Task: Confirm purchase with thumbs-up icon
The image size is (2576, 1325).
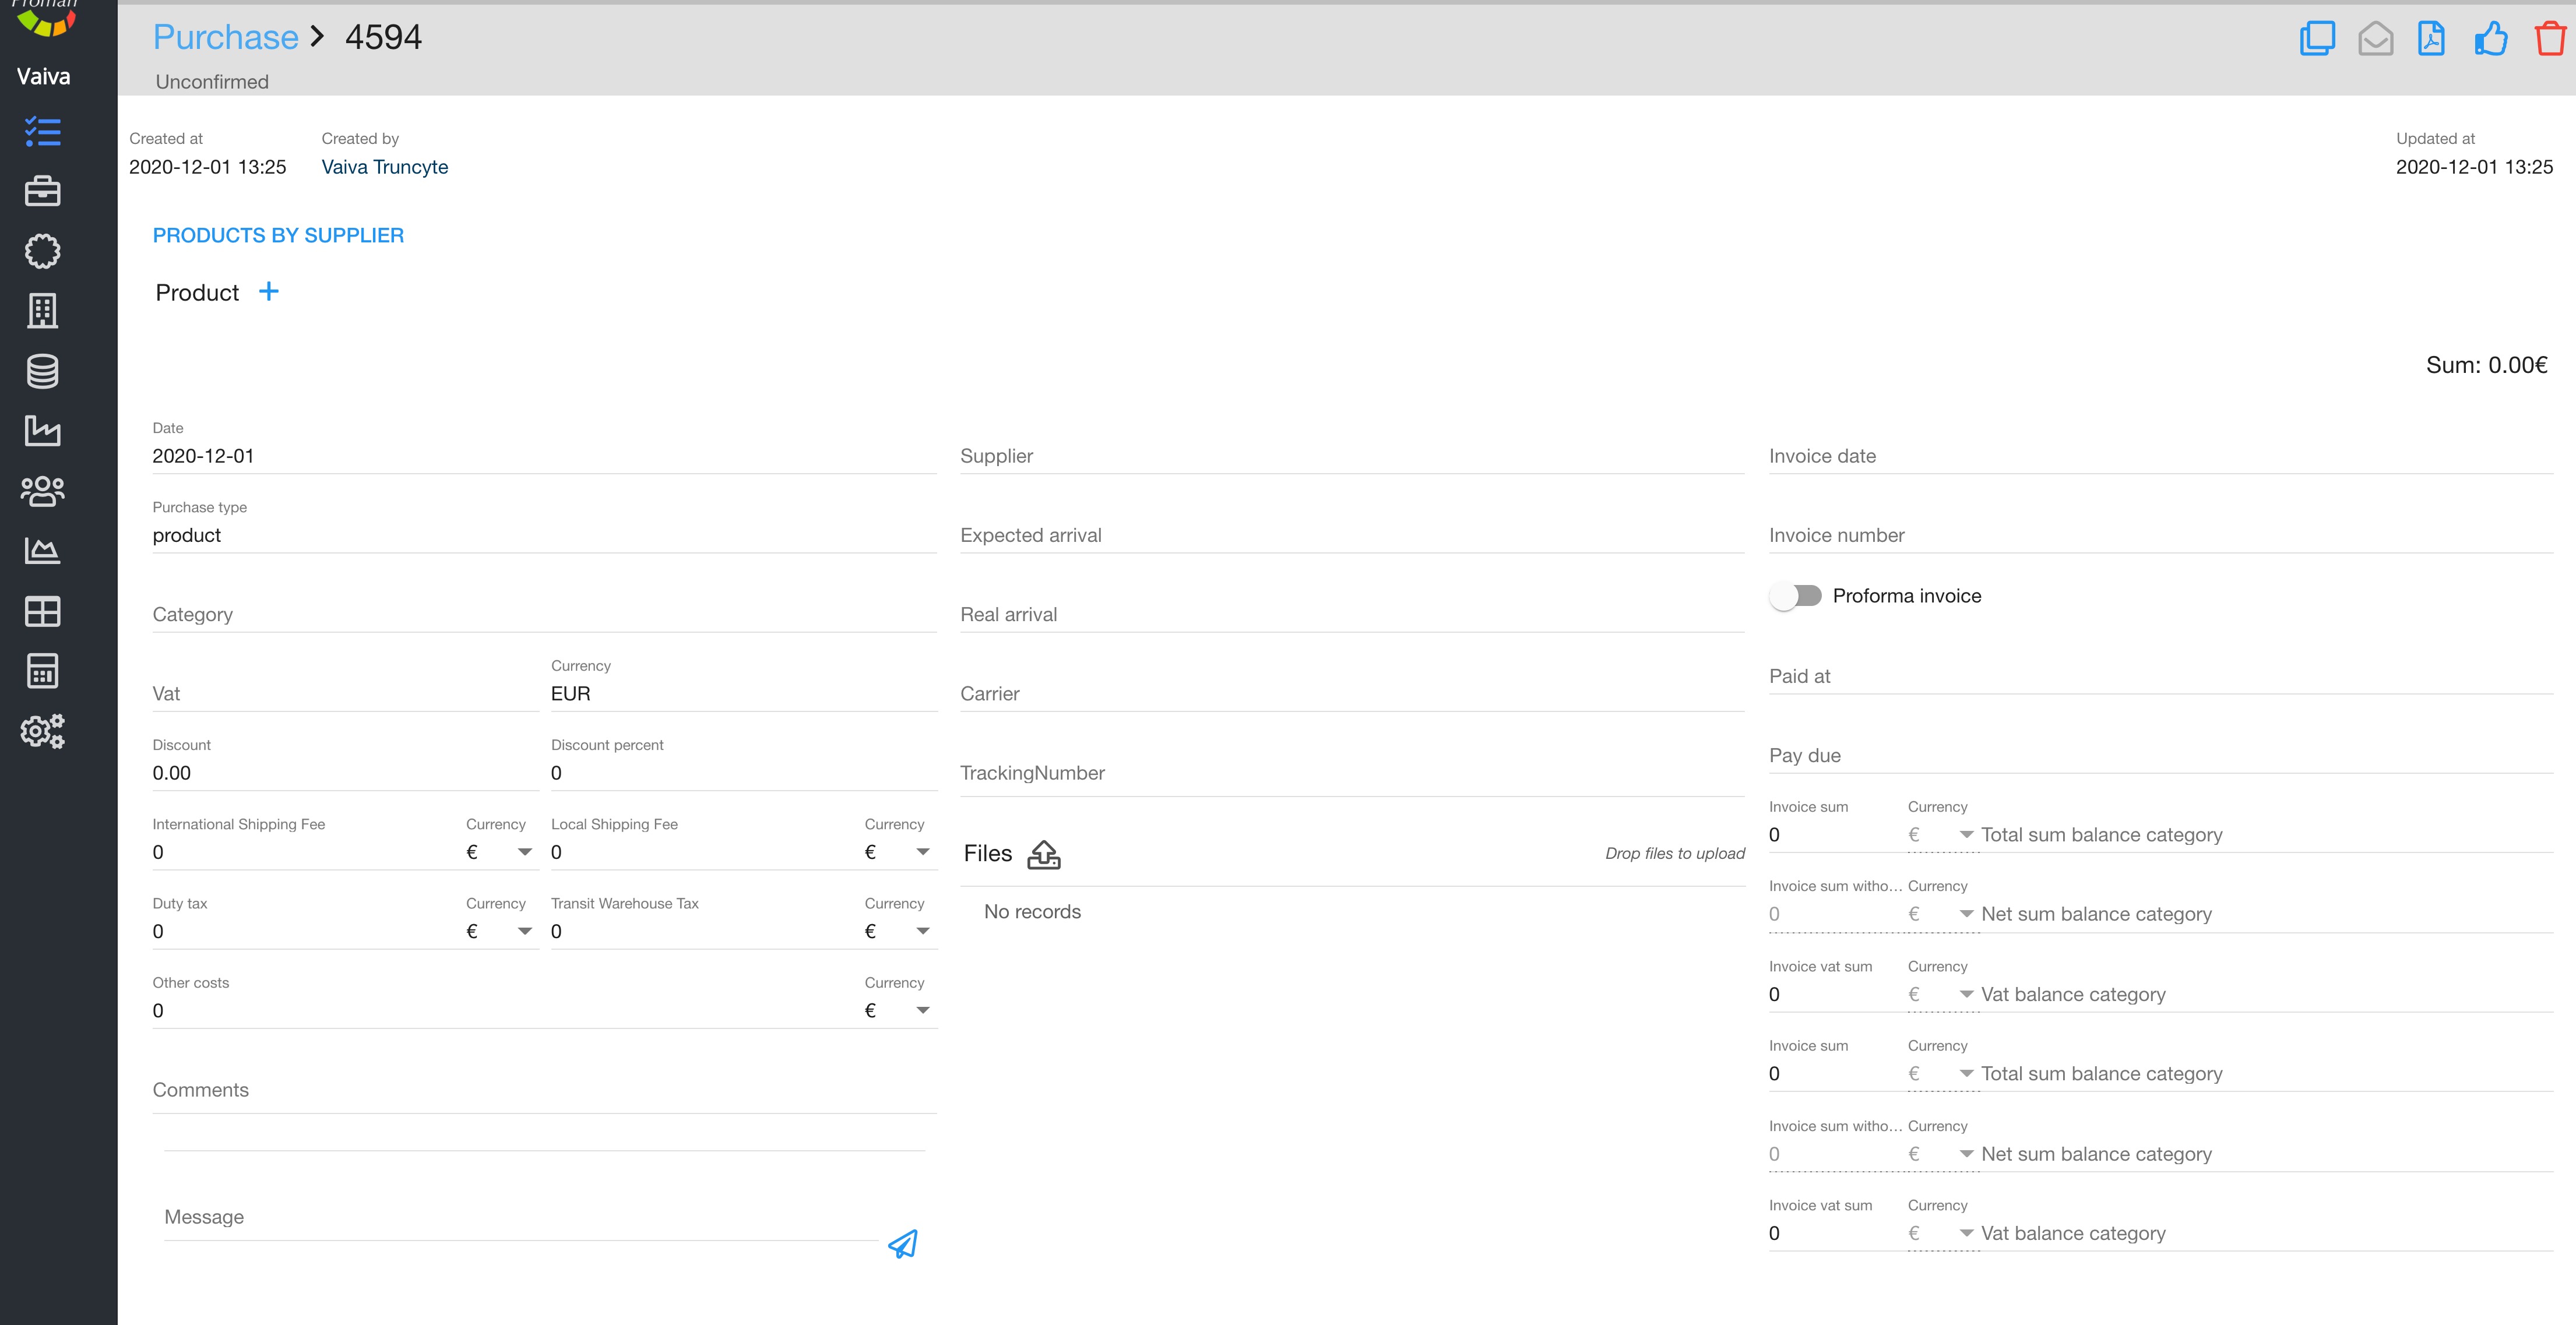Action: pyautogui.click(x=2490, y=39)
